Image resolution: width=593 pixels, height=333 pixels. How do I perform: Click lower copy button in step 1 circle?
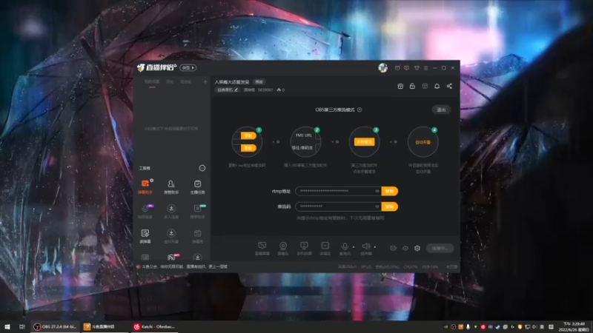[x=248, y=148]
